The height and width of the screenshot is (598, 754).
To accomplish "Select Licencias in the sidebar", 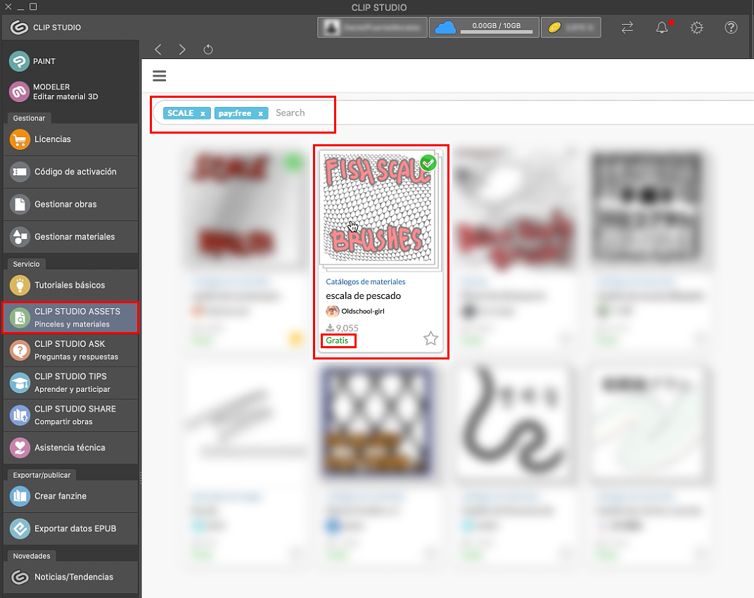I will (x=70, y=139).
